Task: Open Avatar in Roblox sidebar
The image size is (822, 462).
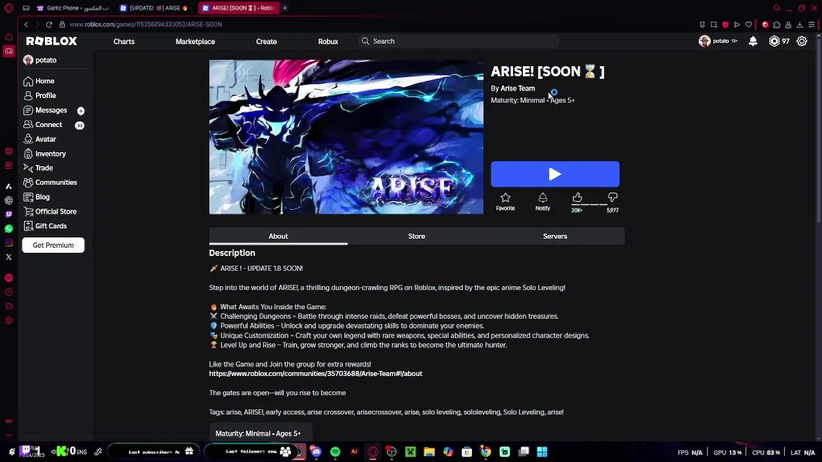Action: pos(40,139)
